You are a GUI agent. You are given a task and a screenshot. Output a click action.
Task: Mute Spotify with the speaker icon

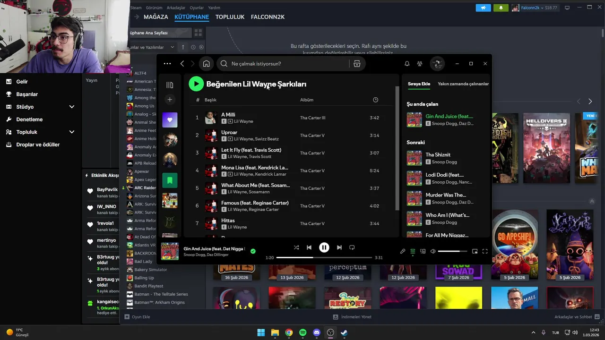433,251
